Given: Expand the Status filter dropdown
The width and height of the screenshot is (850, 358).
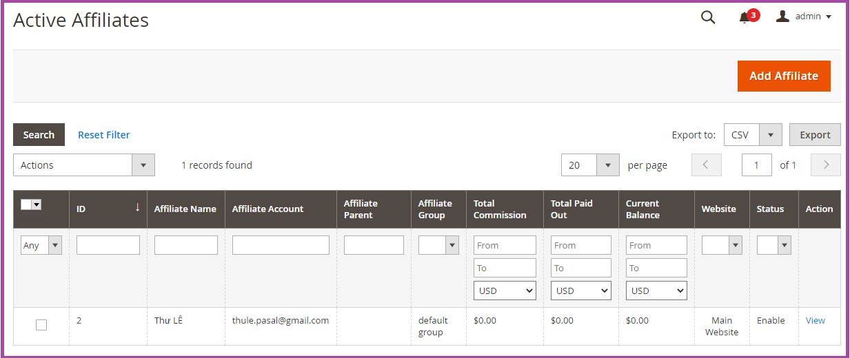Looking at the screenshot, I should pos(773,245).
